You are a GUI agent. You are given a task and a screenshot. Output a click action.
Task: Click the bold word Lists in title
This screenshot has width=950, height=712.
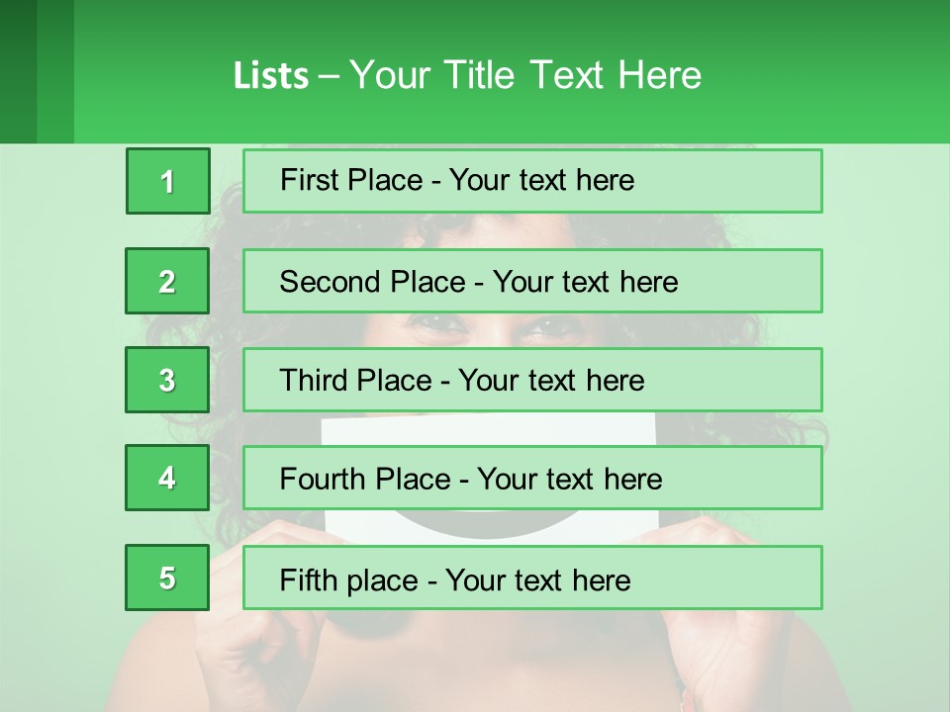coord(270,76)
